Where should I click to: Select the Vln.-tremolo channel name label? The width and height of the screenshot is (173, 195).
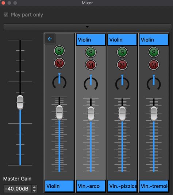tap(154, 186)
